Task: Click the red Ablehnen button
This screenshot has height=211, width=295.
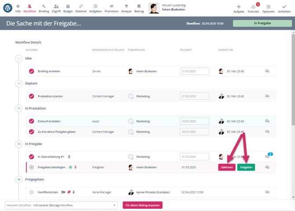Action: [227, 167]
